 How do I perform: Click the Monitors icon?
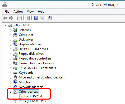click(15, 82)
